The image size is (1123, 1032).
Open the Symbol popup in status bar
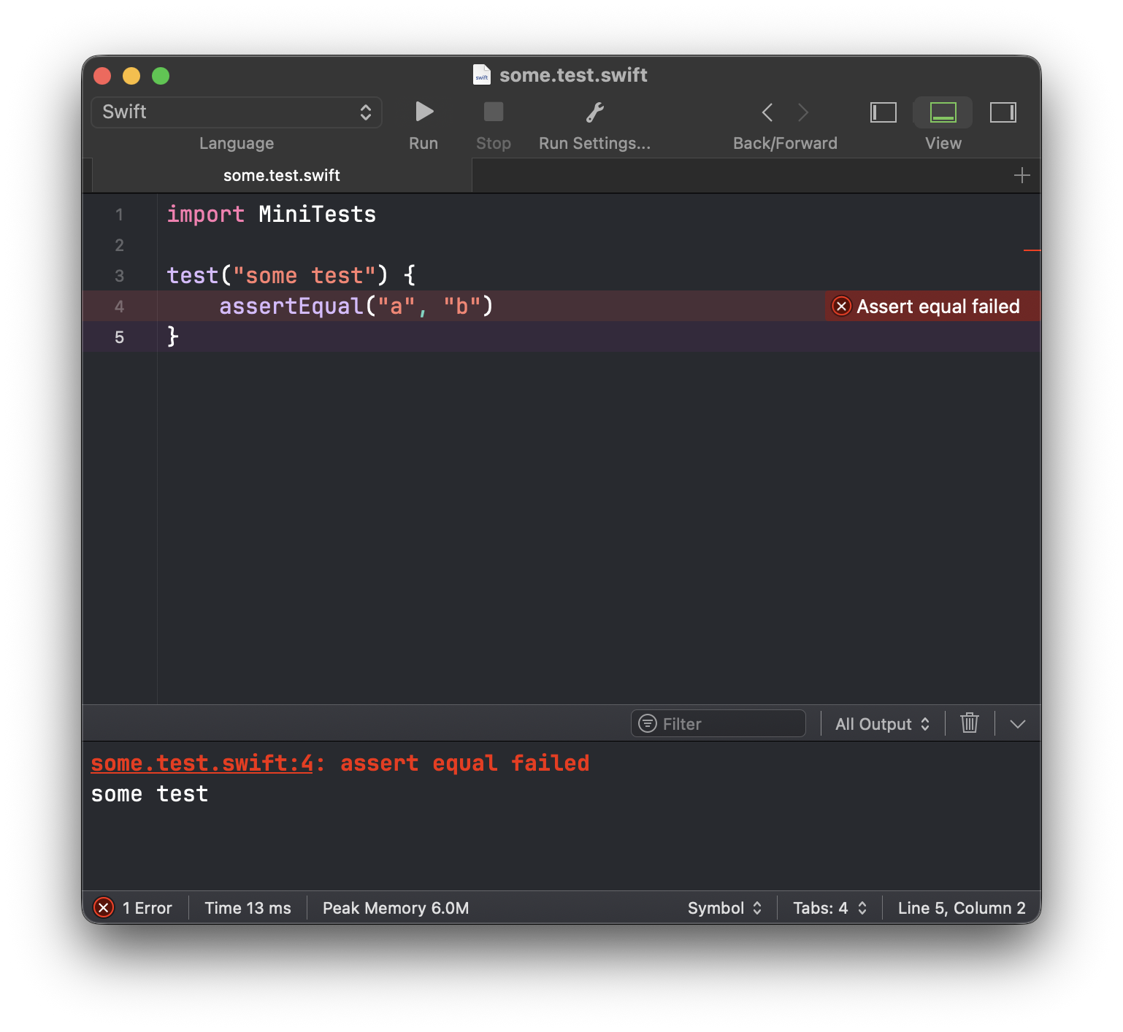point(724,908)
